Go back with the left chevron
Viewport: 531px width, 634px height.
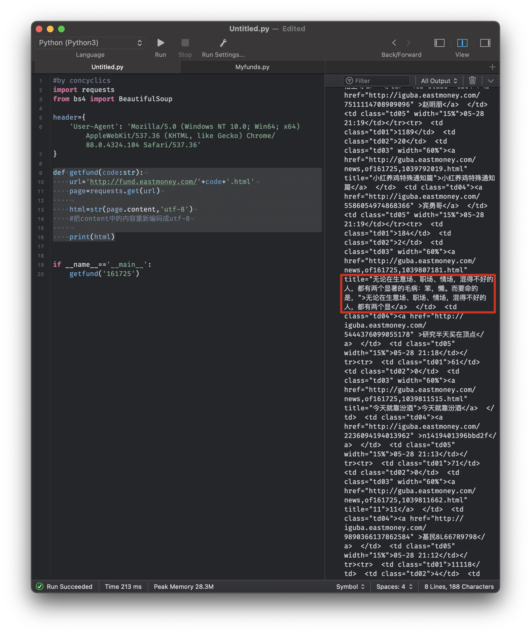[394, 43]
